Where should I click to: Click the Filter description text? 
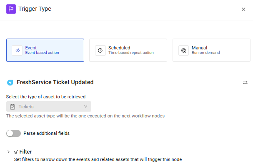pos(98,159)
